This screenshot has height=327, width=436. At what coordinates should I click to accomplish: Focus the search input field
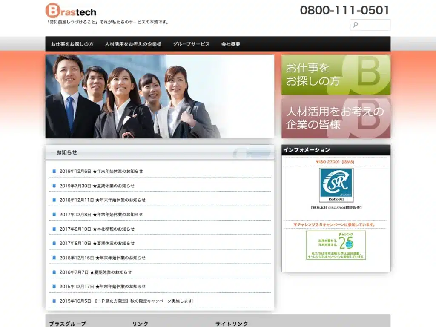[x=370, y=25]
